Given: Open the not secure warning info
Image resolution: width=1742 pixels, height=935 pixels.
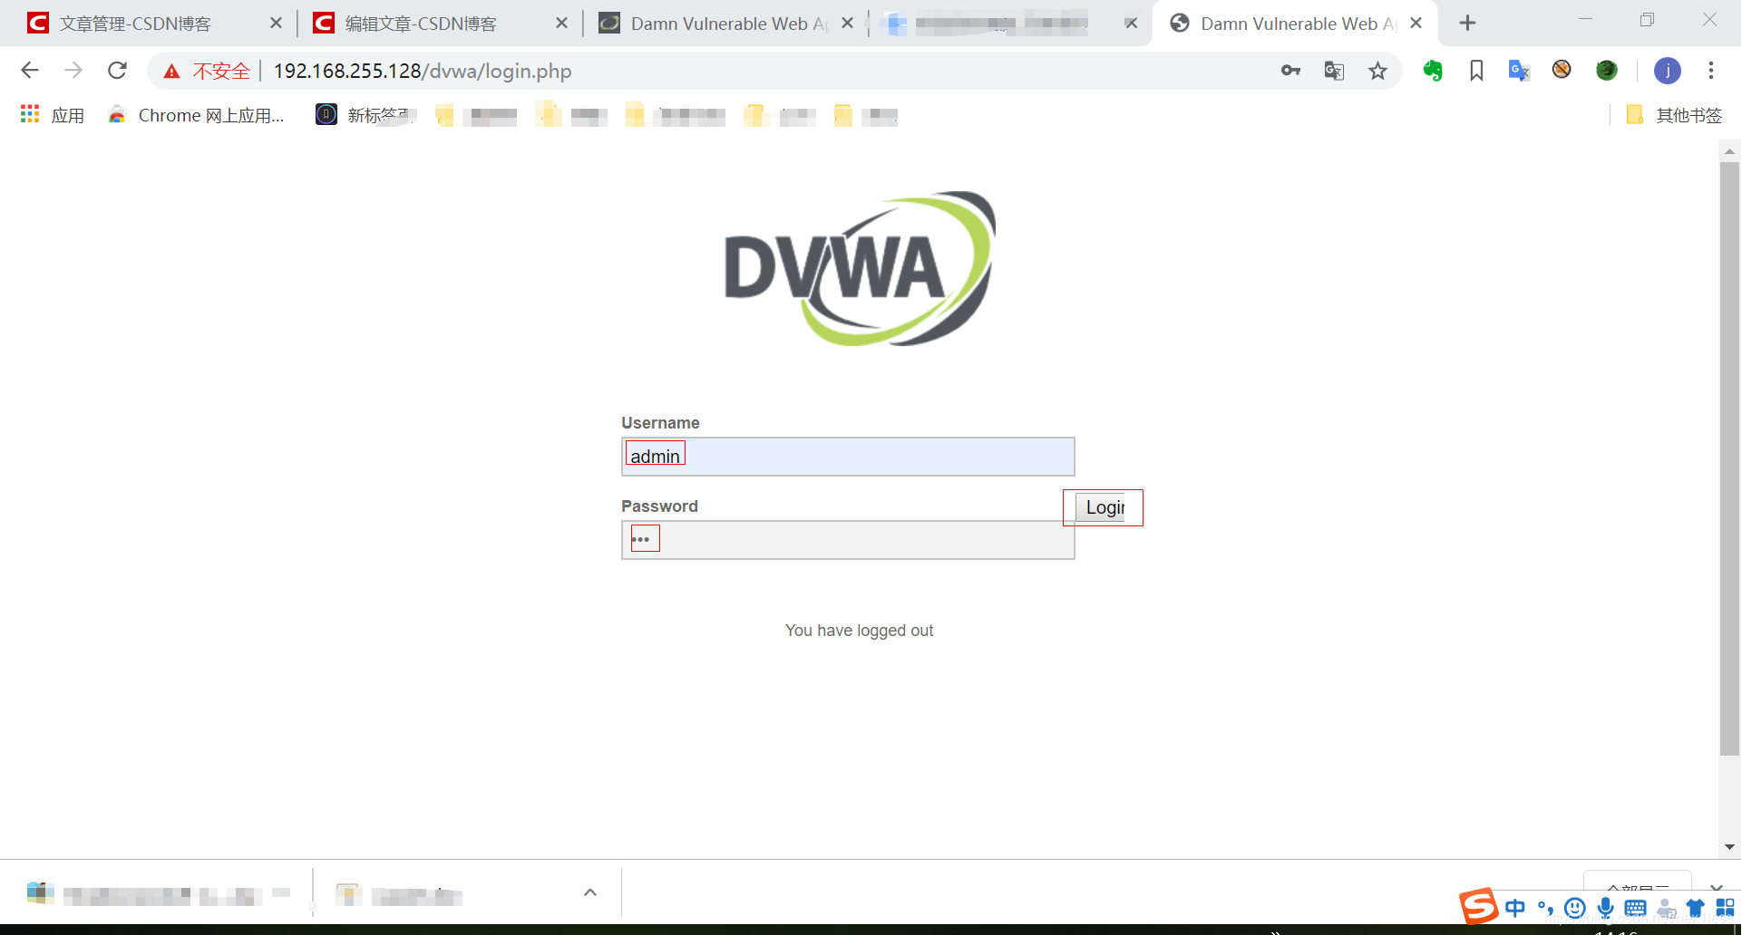Looking at the screenshot, I should point(207,71).
